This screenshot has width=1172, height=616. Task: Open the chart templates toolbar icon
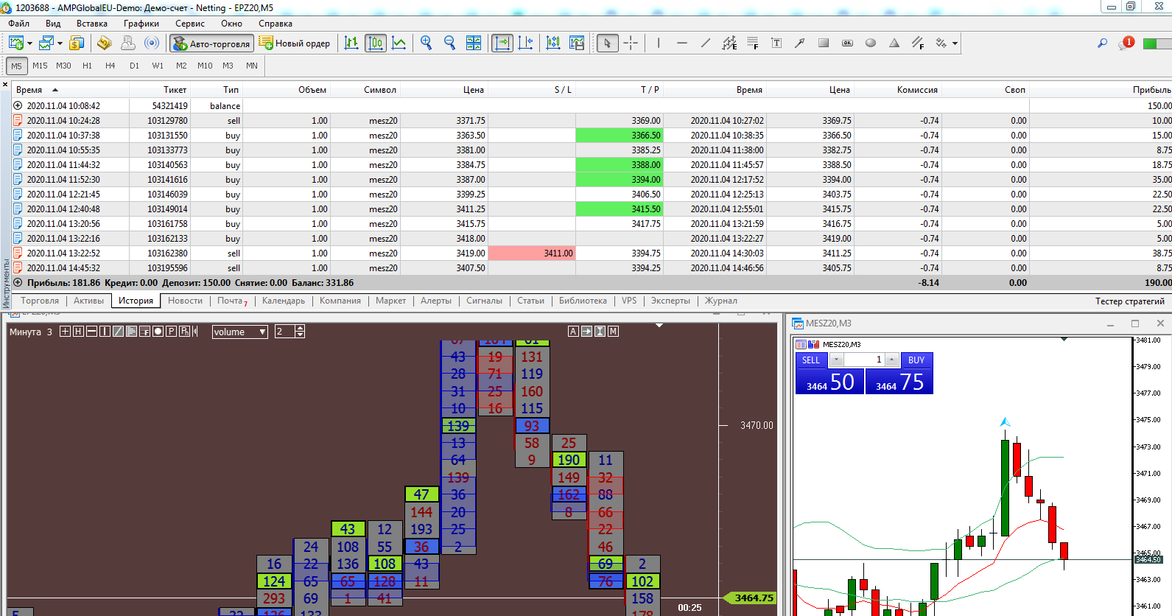tap(577, 43)
